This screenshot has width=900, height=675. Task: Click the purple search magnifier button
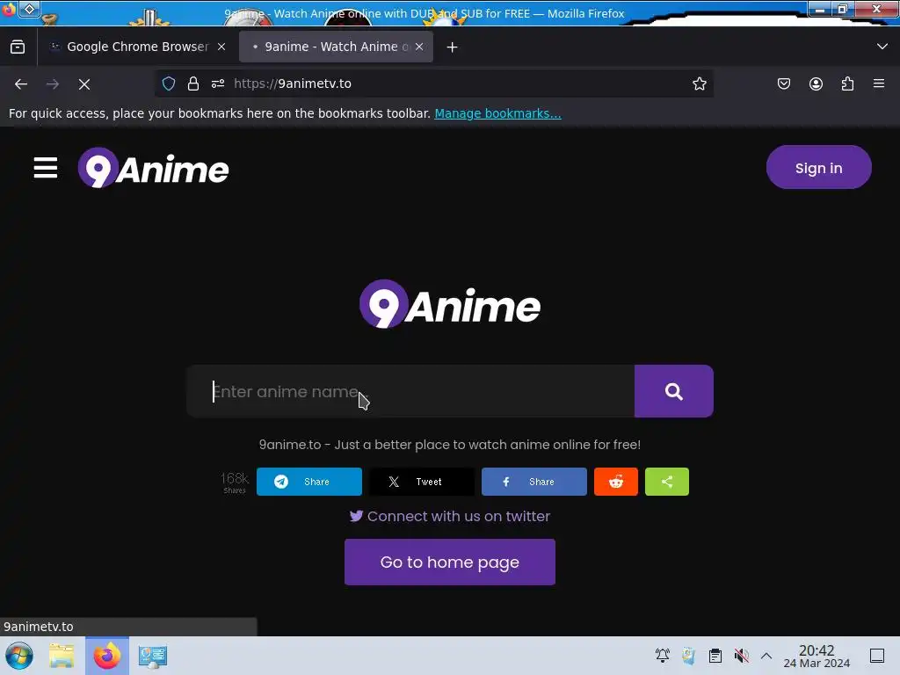coord(674,391)
